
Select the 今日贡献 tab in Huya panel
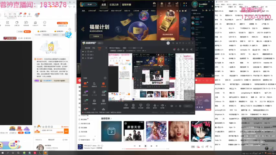(x=38, y=35)
